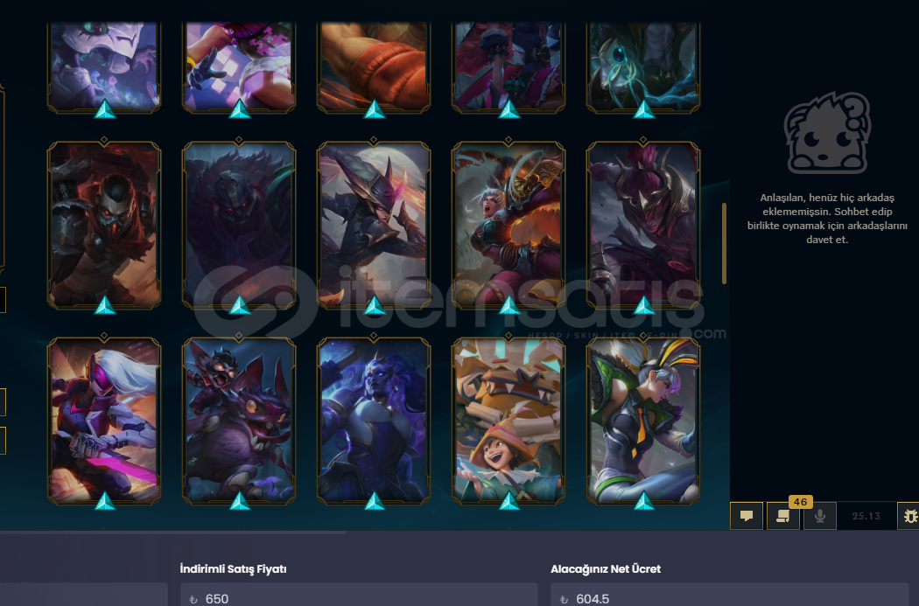The image size is (919, 606).
Task: Click the İndirimli Satış Fiyatı field showing 650
Action: pyautogui.click(x=359, y=595)
